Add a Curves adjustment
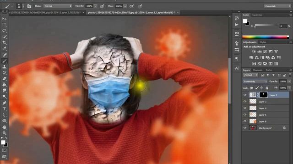Screen dimensions: 293x164 pyautogui.click(x=265, y=51)
